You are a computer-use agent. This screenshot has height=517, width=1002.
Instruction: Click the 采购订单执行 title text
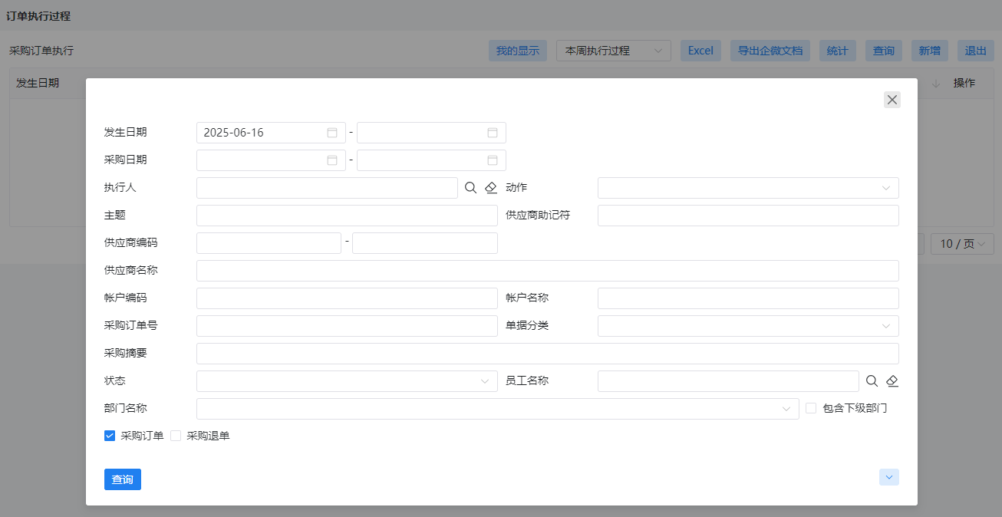pos(41,51)
